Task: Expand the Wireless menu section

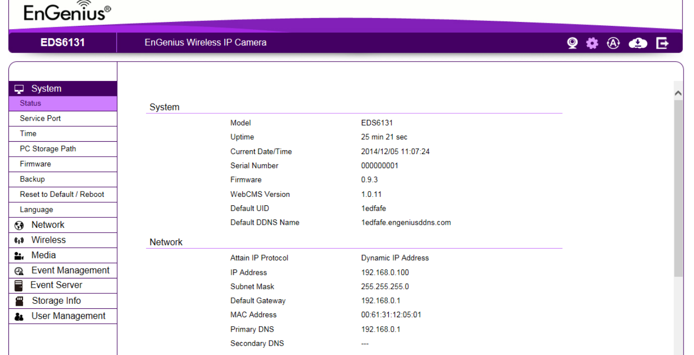Action: pyautogui.click(x=63, y=240)
